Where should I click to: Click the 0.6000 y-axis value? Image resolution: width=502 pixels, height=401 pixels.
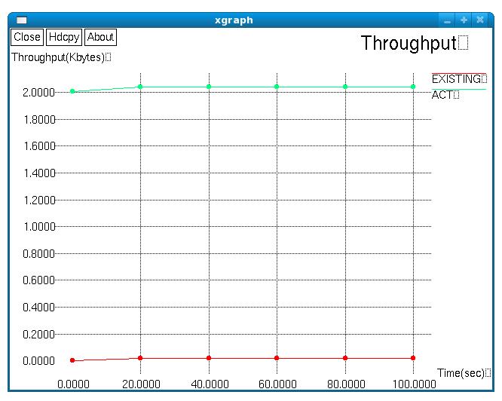click(38, 280)
